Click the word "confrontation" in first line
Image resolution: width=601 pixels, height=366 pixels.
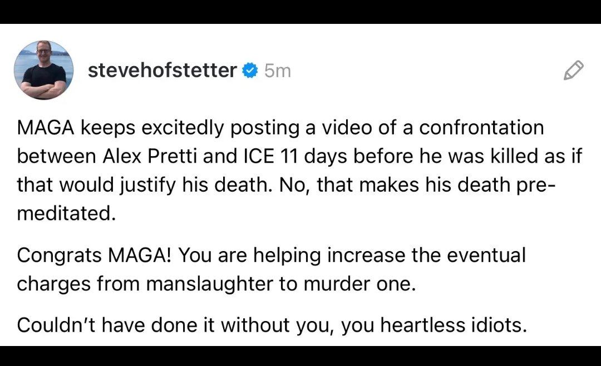(481, 128)
